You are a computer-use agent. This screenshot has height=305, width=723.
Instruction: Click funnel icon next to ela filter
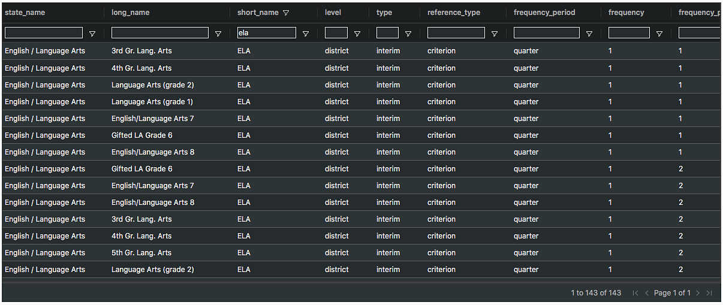(306, 34)
